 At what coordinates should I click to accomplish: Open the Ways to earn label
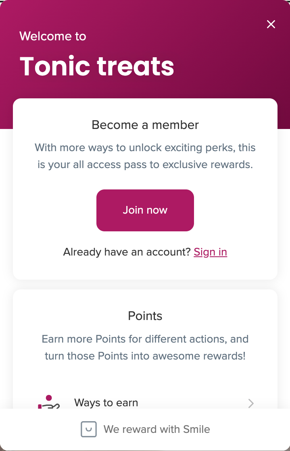coord(106,403)
